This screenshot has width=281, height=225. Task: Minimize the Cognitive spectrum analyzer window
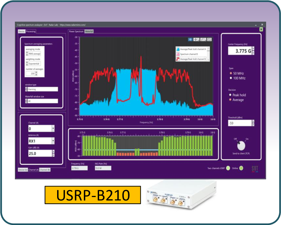click(x=256, y=25)
